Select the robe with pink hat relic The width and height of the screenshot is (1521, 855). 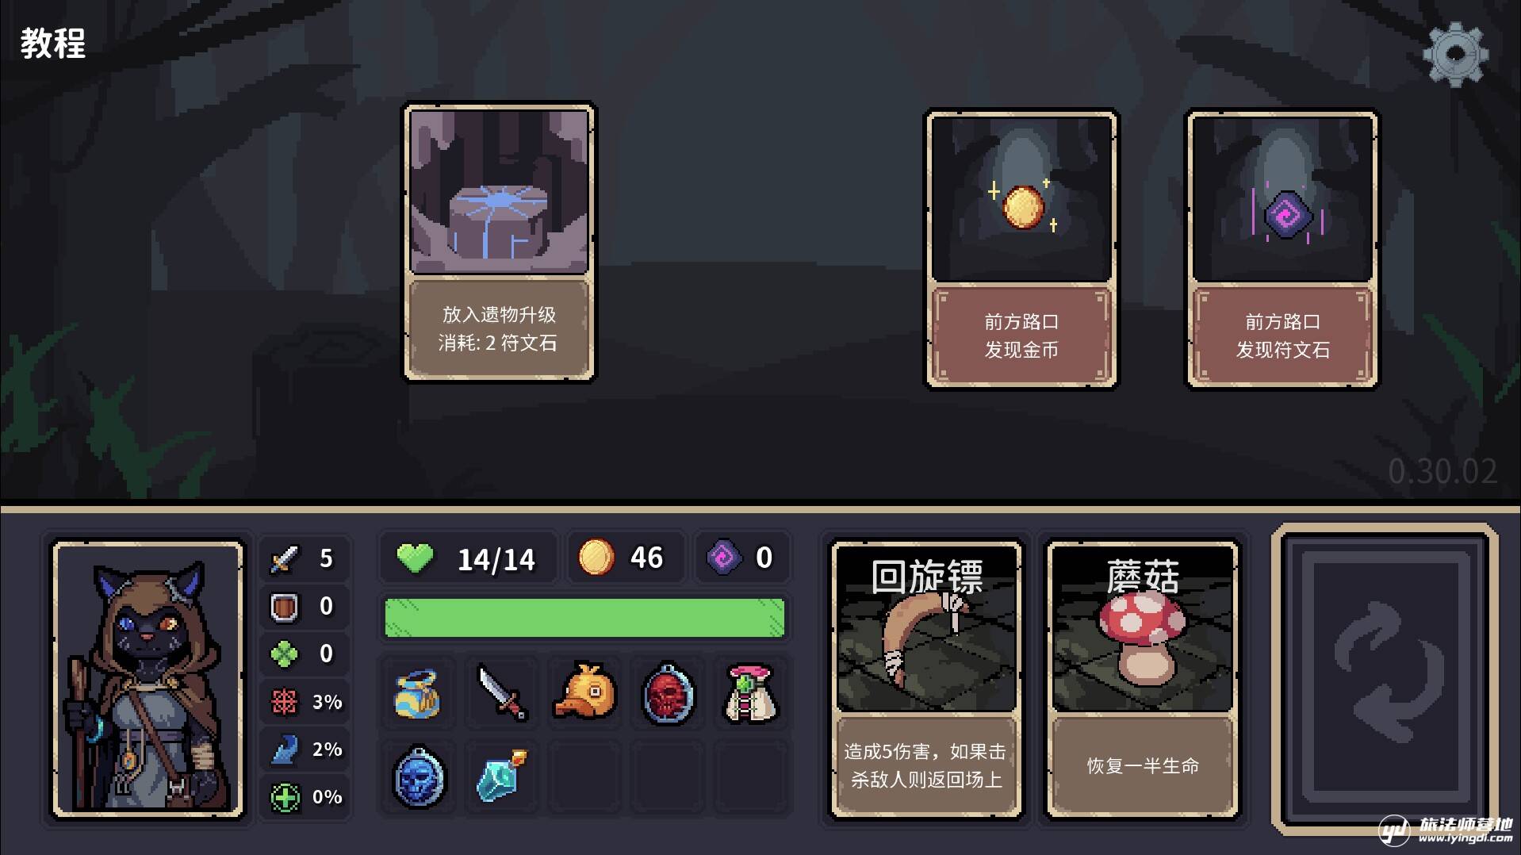752,694
